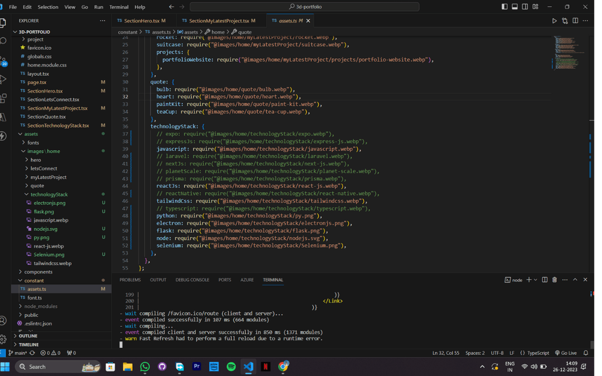Toggle the primary side bar visibility
The width and height of the screenshot is (602, 376).
[504, 7]
